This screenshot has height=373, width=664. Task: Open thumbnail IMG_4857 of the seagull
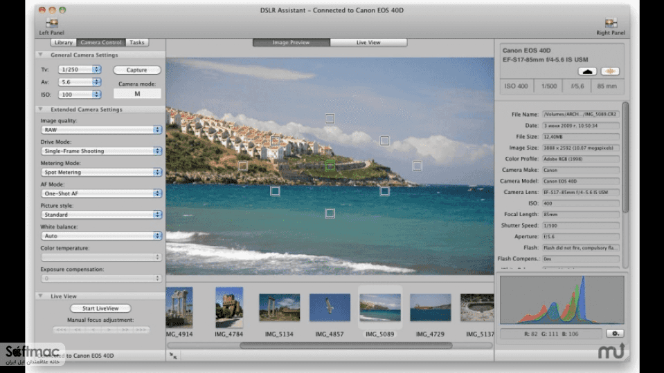pyautogui.click(x=330, y=307)
